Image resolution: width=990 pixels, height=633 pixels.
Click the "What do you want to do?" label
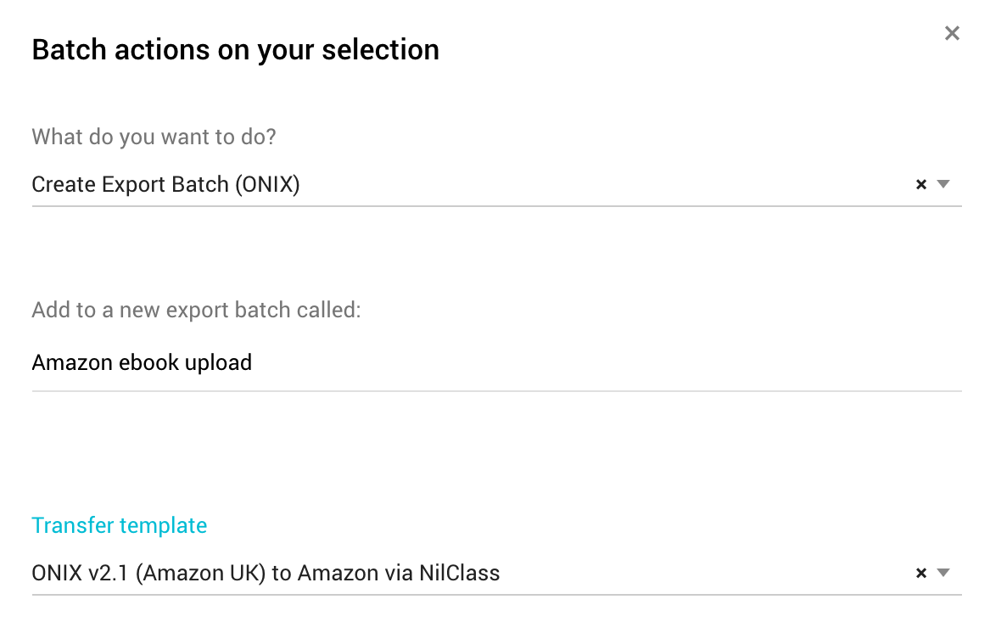(x=154, y=137)
